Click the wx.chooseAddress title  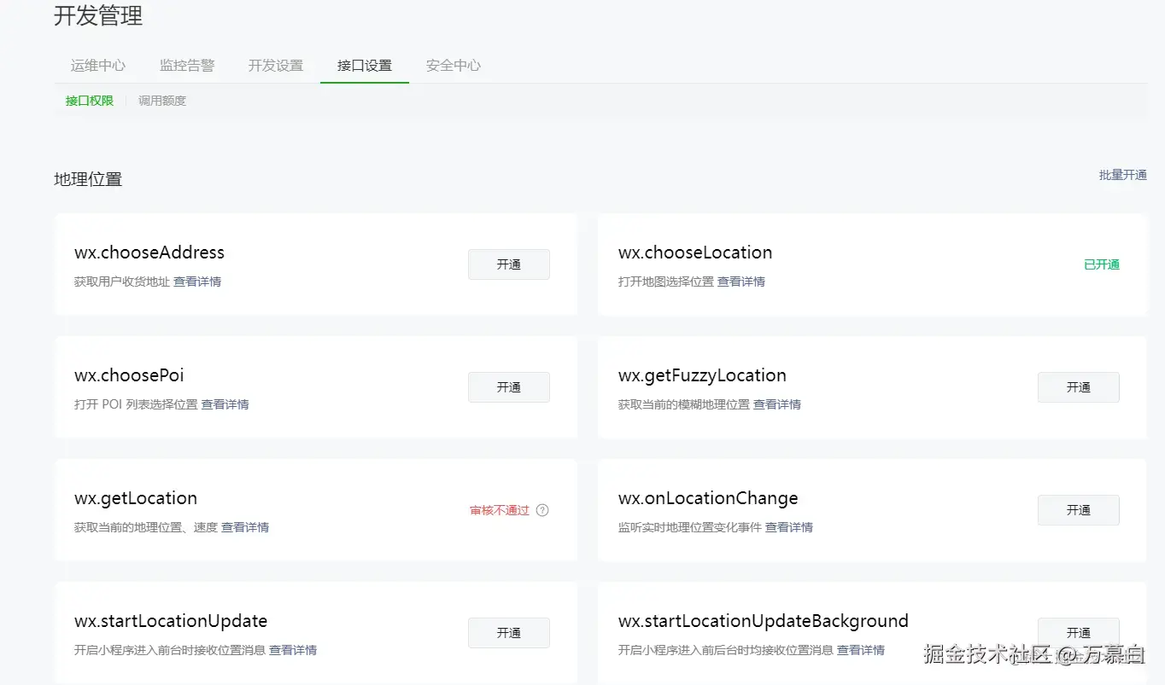[149, 253]
